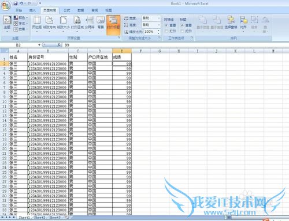Open theme Effects (效果) menu
Viewport: 289px width, 221px height.
click(21, 29)
